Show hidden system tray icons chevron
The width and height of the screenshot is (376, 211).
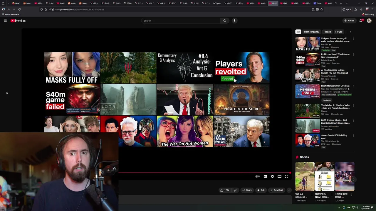click(339, 208)
